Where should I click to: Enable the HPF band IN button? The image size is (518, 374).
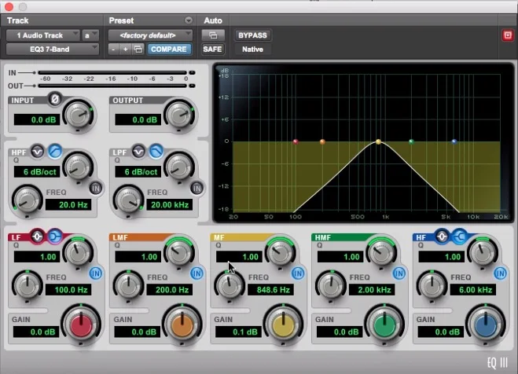point(96,189)
